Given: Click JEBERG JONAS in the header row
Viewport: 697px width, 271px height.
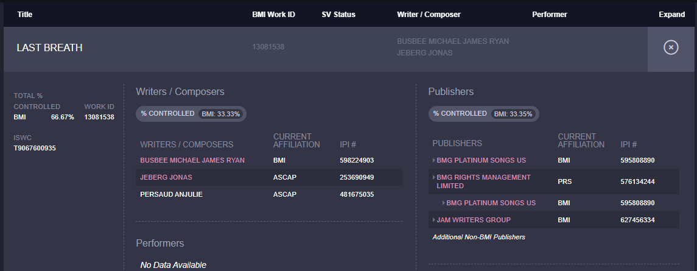Looking at the screenshot, I should coord(424,53).
